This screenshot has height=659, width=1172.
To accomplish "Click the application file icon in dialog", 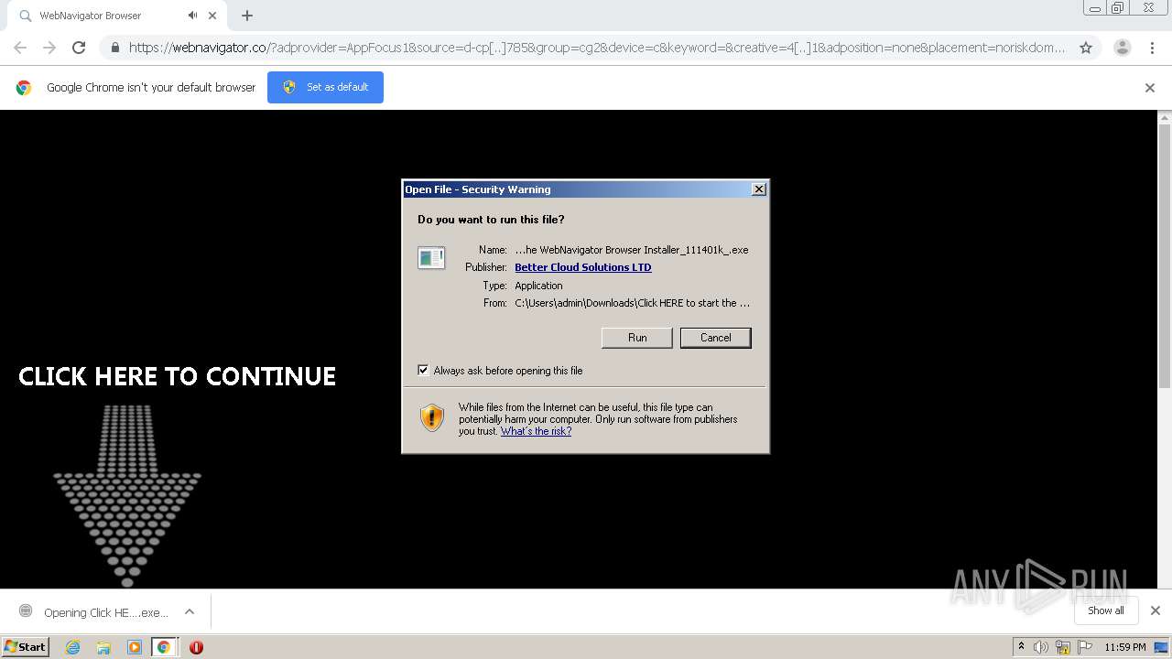I will tap(431, 258).
